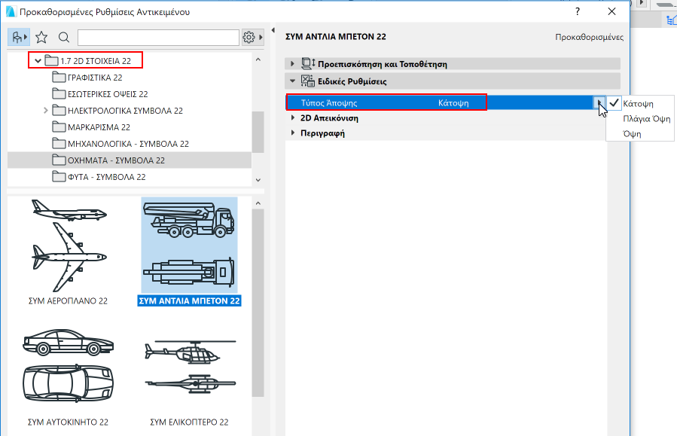Collapse the left panel with the arrow
Image resolution: width=677 pixels, height=436 pixels.
tap(273, 30)
